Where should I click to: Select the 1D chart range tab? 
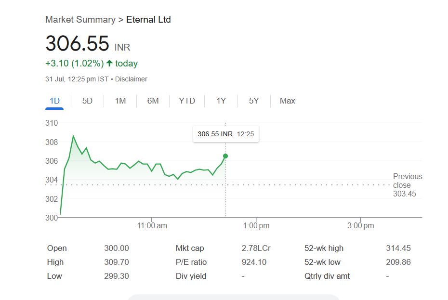[x=54, y=101]
